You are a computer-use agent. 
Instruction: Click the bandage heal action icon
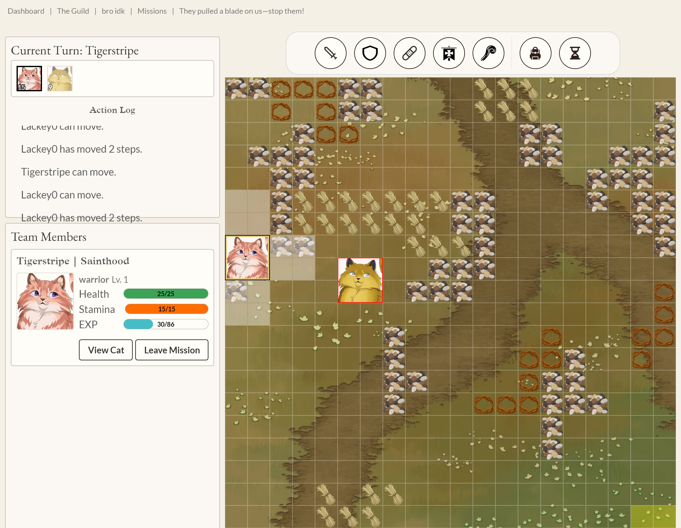410,53
